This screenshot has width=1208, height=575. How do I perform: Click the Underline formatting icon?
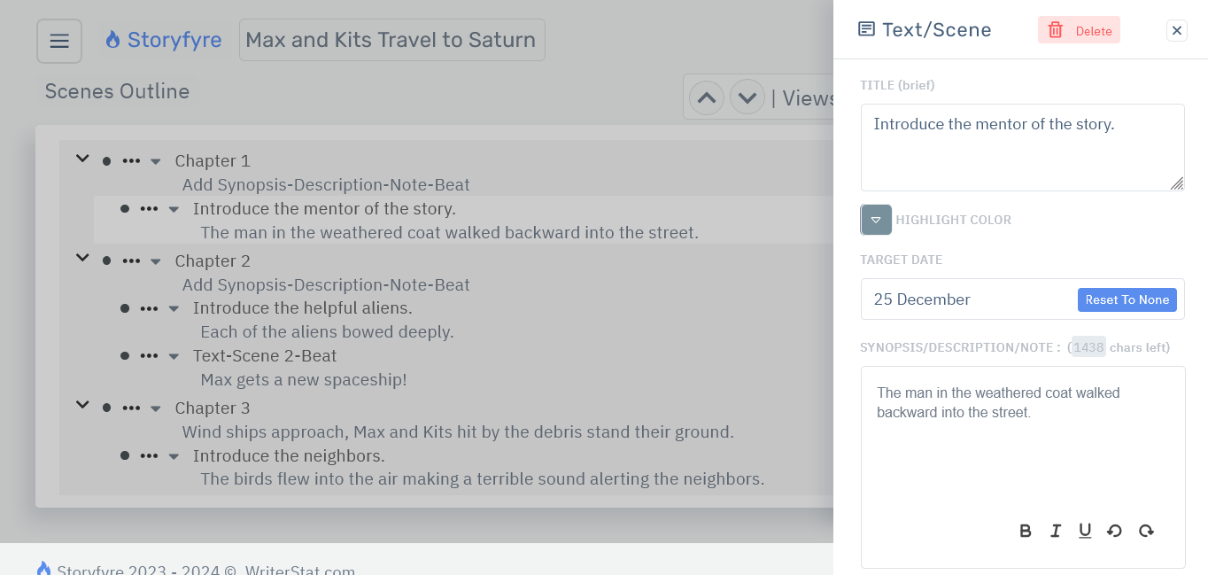coord(1085,531)
